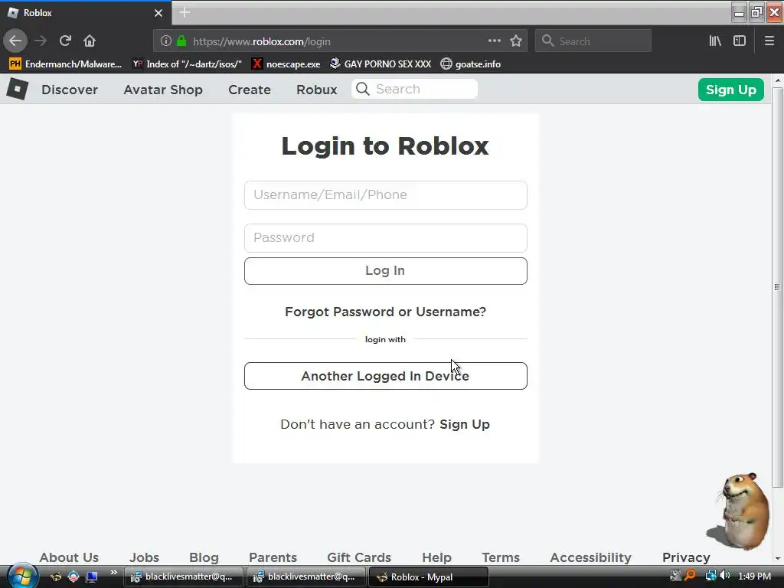Toggle the sidebar view icon
784x588 pixels.
click(740, 41)
